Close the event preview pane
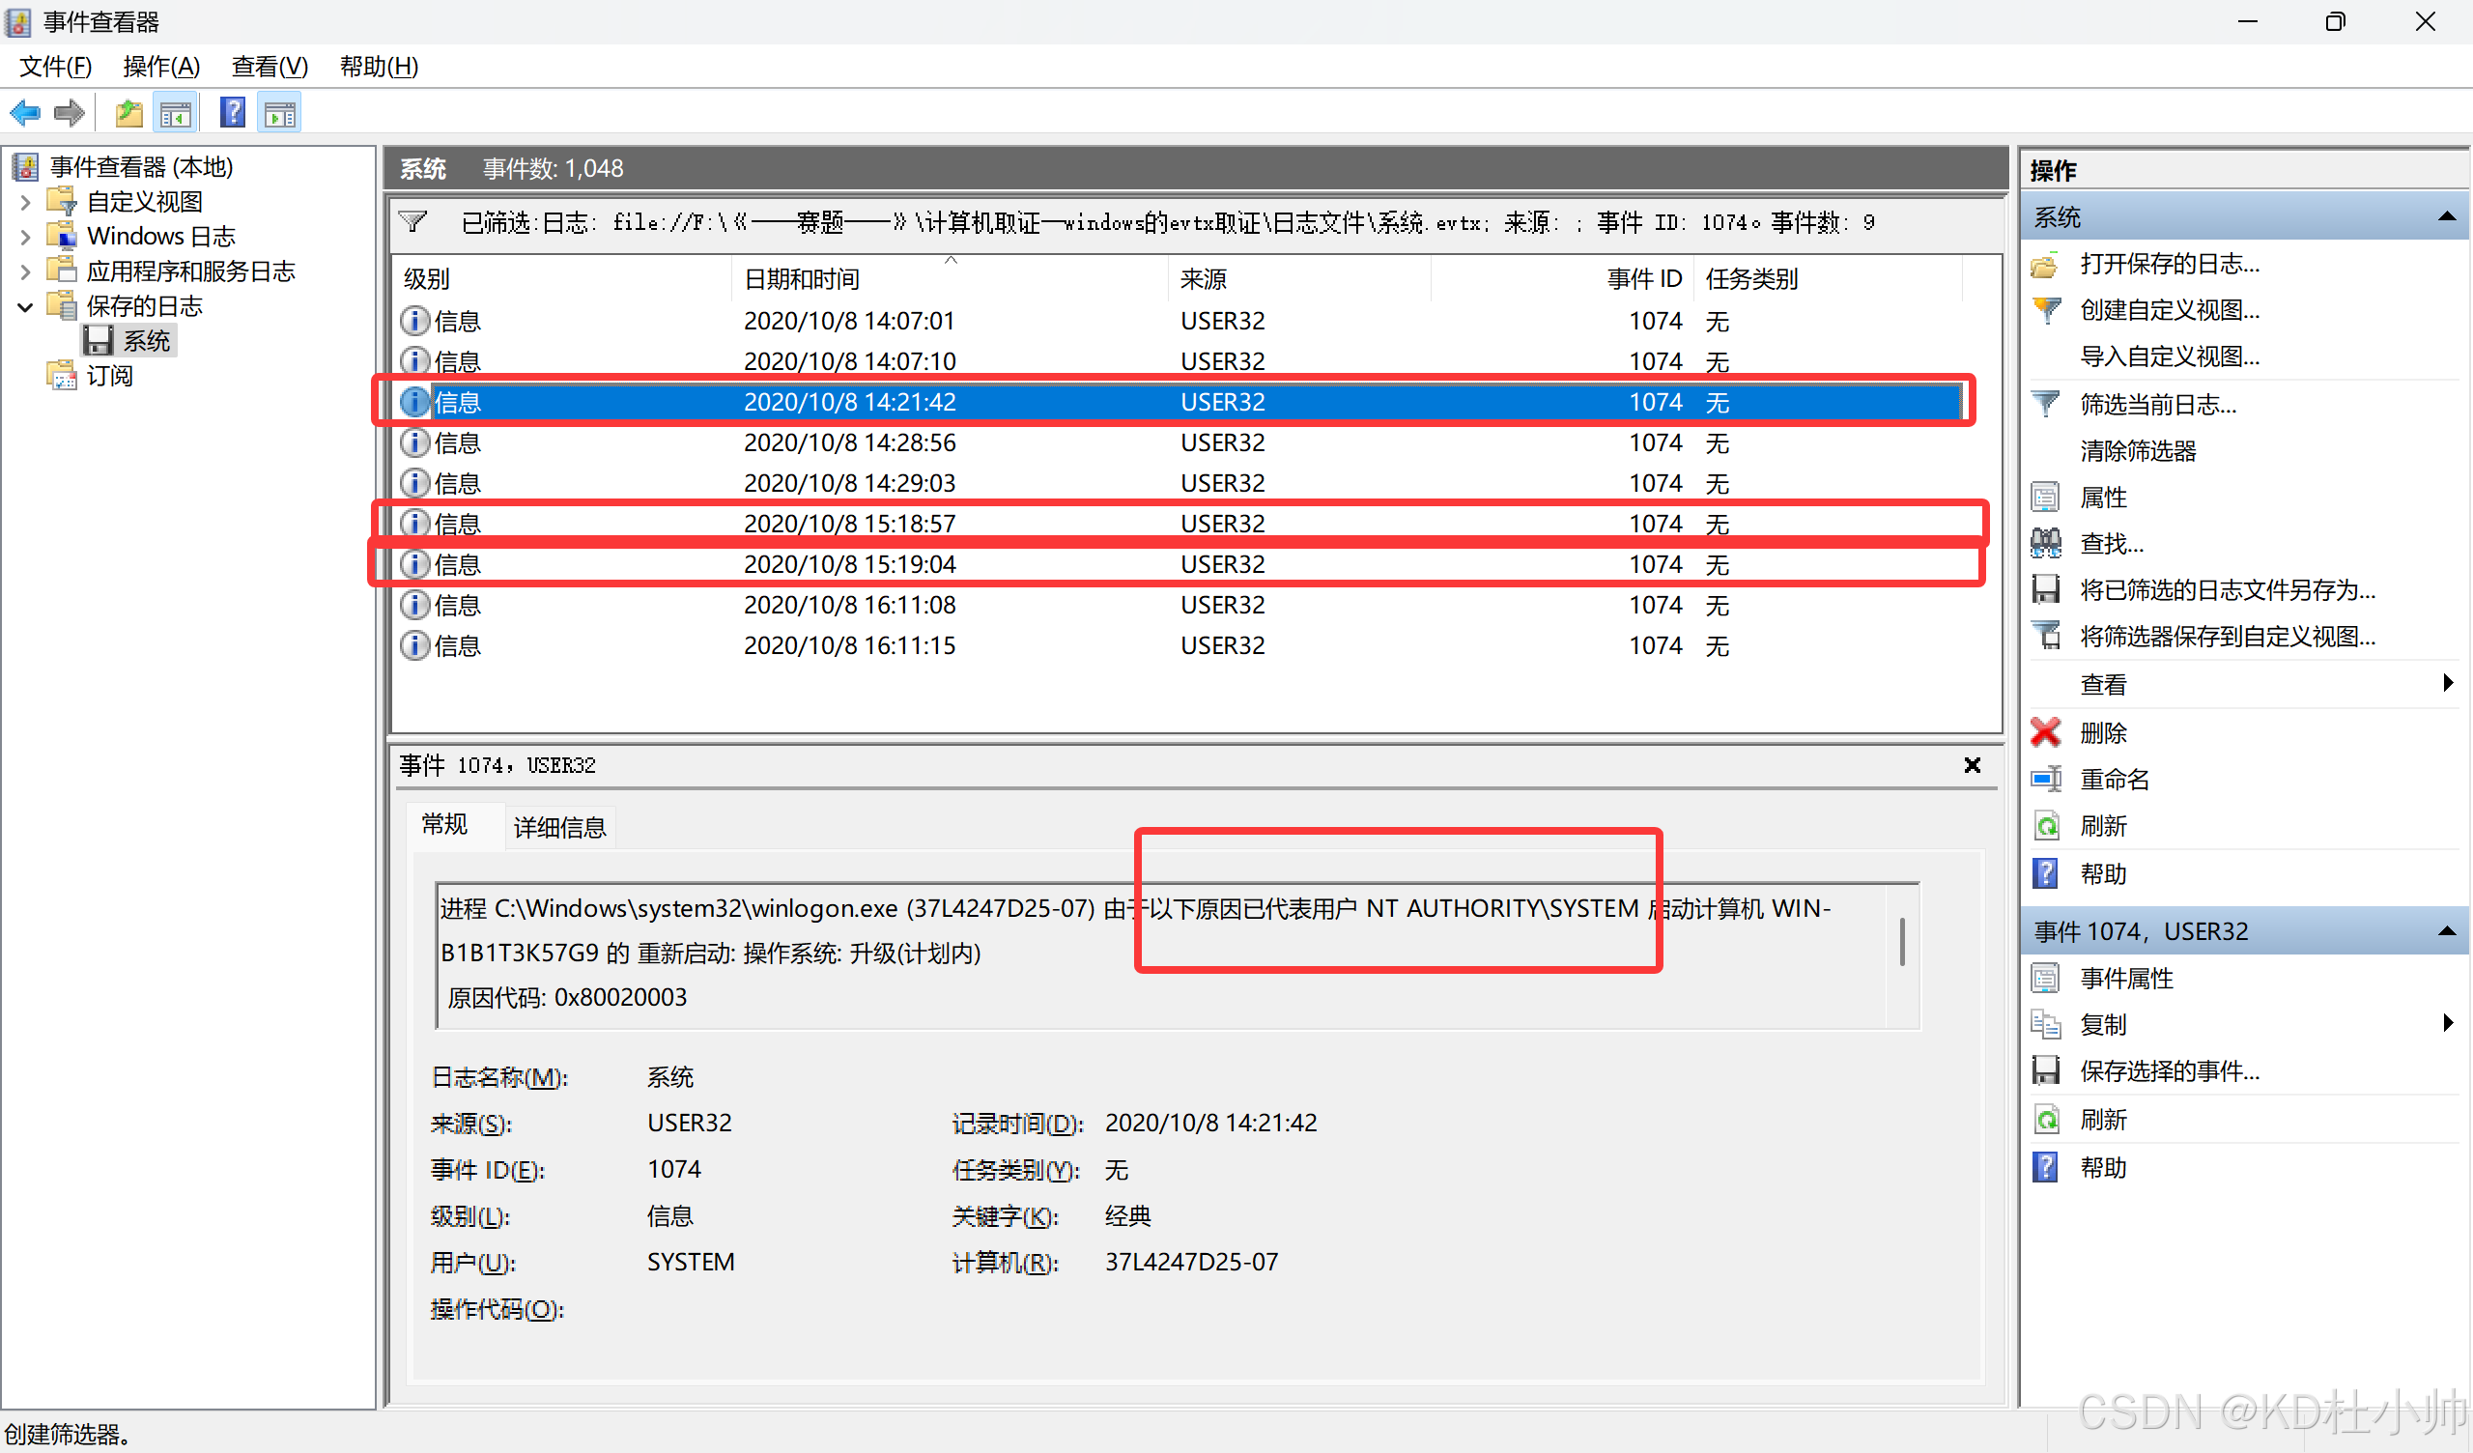The height and width of the screenshot is (1453, 2473). pyautogui.click(x=1972, y=765)
